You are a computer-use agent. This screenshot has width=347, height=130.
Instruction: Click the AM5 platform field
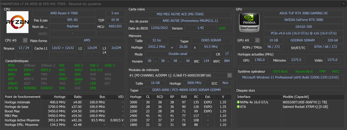87,41
